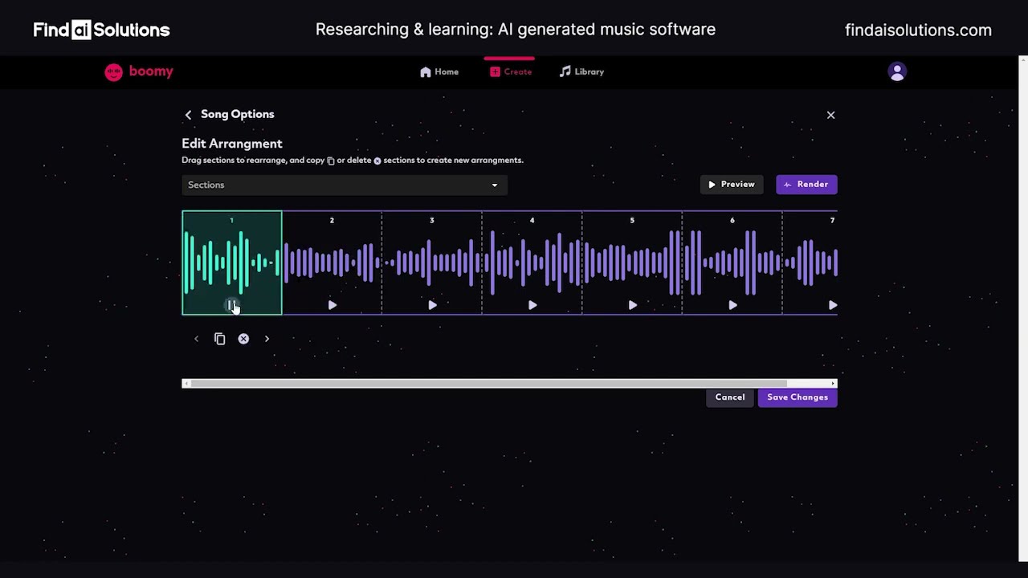Click the copy section icon
Screen dimensions: 1028x578
[x=219, y=338]
